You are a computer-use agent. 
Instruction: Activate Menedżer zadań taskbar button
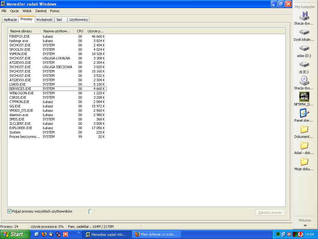tap(107, 234)
